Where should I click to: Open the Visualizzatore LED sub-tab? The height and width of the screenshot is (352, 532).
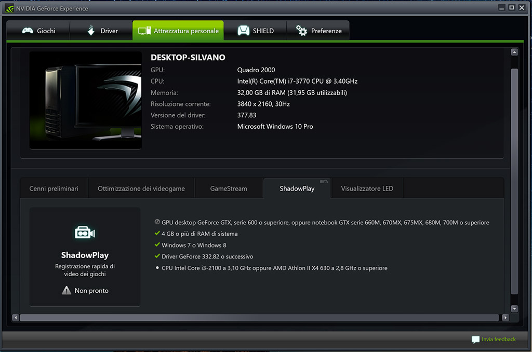tap(367, 188)
